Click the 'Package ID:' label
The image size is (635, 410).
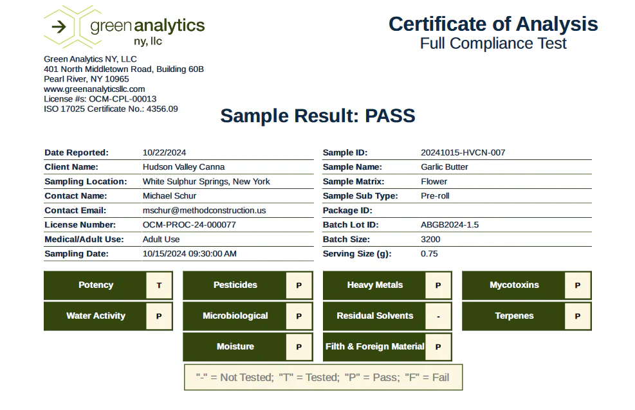[x=347, y=210]
